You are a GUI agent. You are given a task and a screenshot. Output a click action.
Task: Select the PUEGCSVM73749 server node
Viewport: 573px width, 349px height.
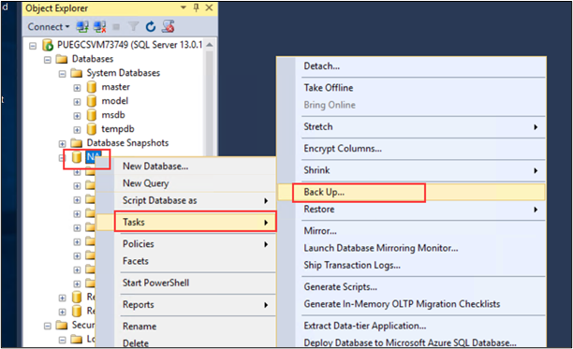point(129,45)
